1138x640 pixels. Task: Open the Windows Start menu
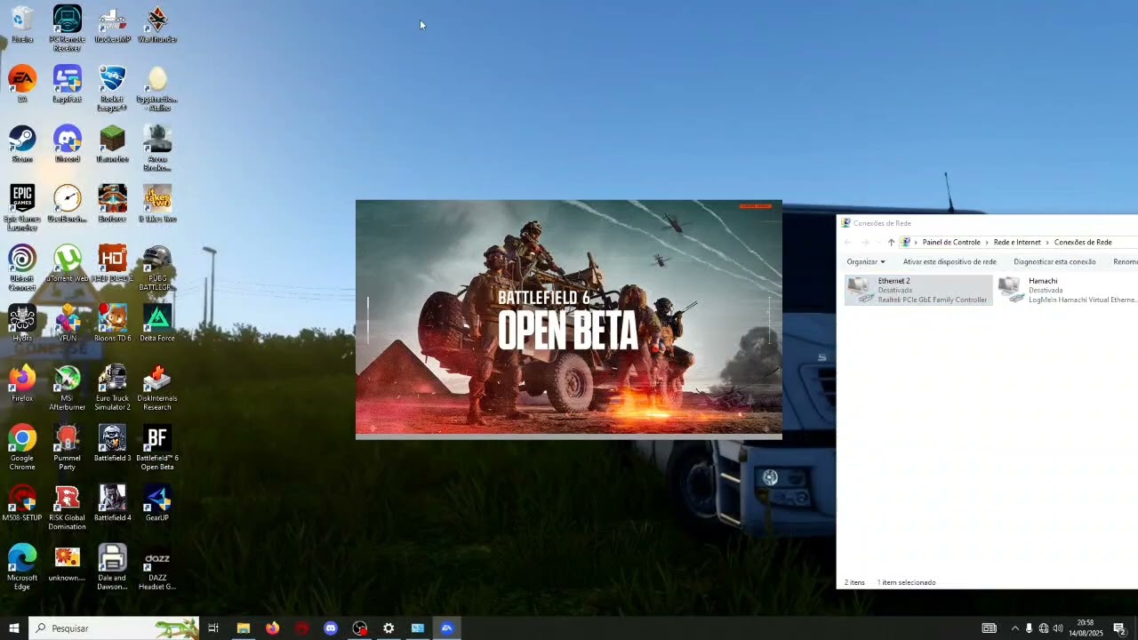point(14,628)
